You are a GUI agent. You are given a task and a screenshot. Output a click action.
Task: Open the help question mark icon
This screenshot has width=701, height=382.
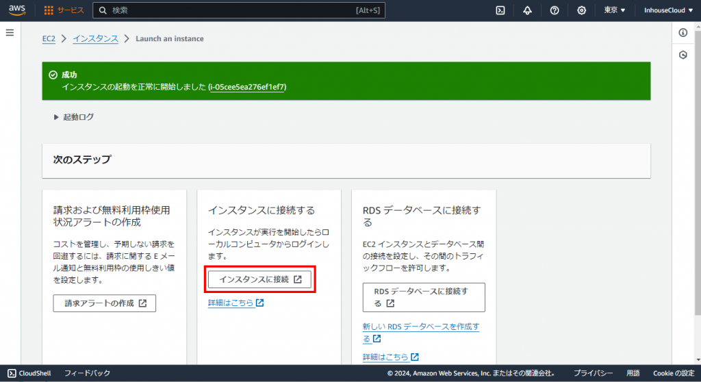click(555, 10)
